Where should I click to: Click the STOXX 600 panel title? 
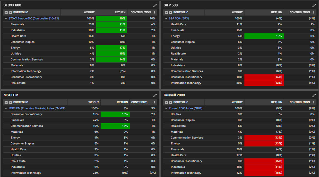coord(12,5)
